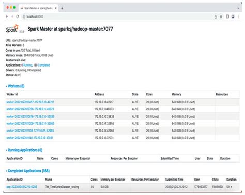Open worker link ending in 172.19.0.14-32955
The image size is (245, 195).
[x=30, y=124]
